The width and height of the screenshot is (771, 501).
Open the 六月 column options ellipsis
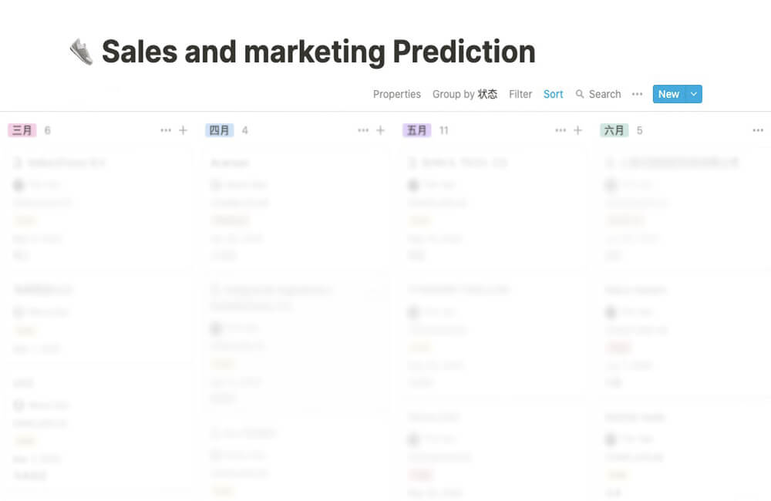pos(758,130)
